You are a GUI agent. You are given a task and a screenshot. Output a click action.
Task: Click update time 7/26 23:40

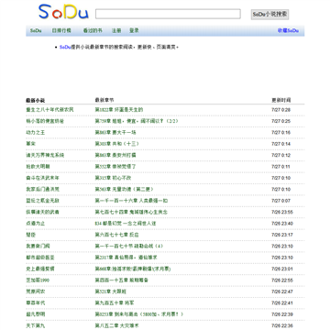pos(282,224)
